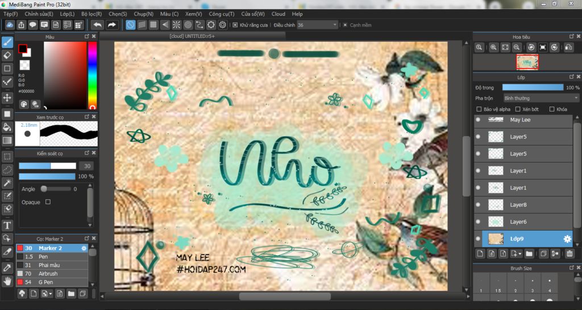Click the export/share upload icon
The width and height of the screenshot is (582, 310).
coord(21,25)
